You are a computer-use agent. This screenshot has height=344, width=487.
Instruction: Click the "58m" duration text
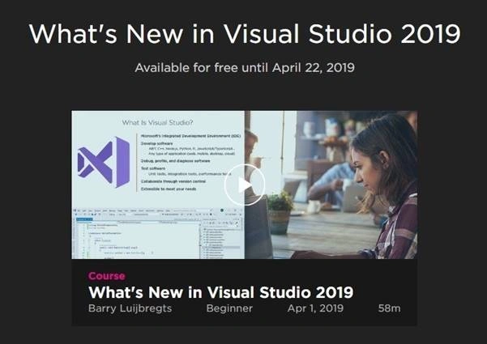tap(389, 308)
